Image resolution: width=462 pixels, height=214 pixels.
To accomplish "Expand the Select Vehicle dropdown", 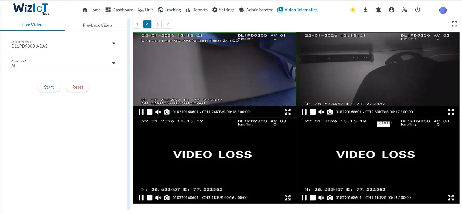I will point(113,44).
